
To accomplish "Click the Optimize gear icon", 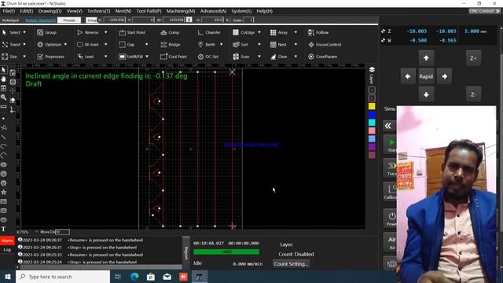I will coord(40,45).
